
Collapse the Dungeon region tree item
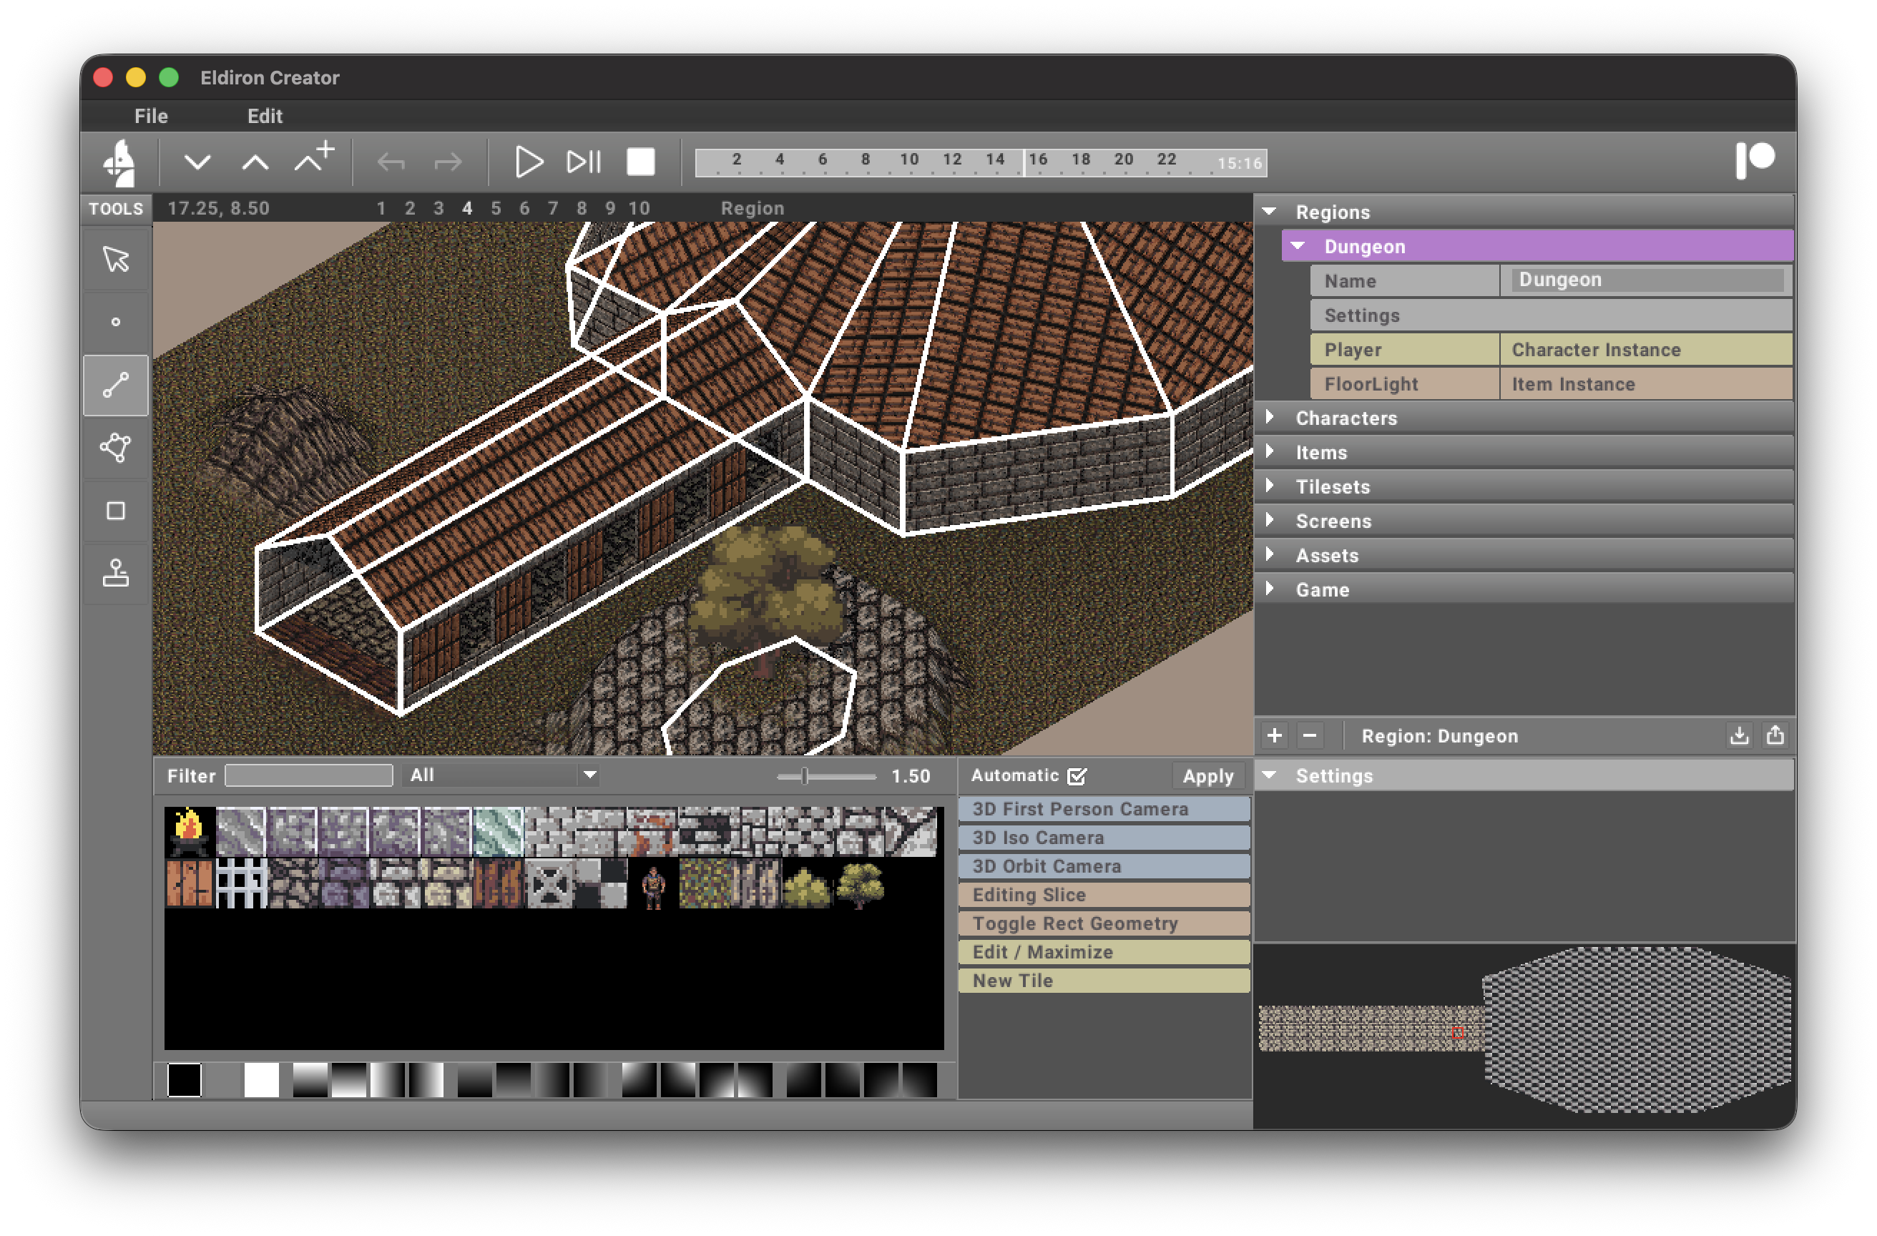click(1298, 246)
